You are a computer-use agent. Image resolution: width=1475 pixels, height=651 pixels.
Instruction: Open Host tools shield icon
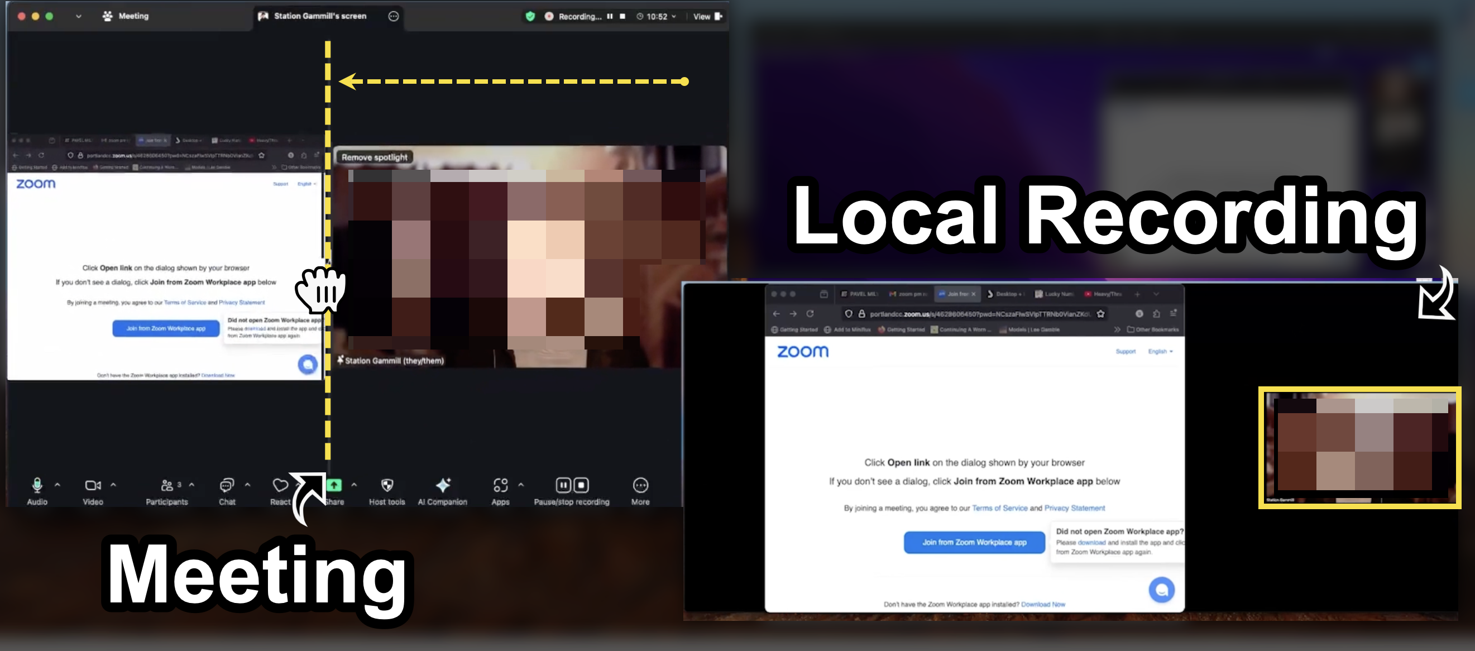387,486
